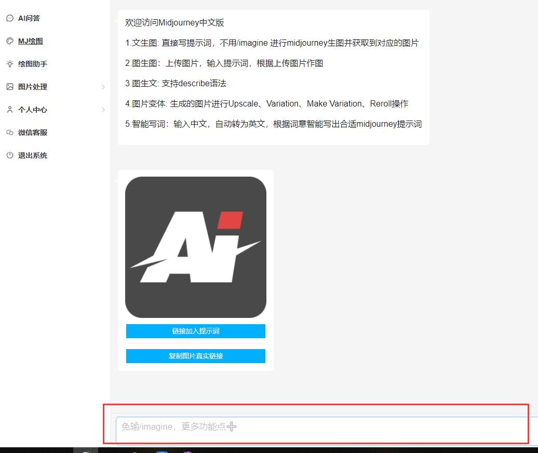Click the picture icon beside 图片处理
The height and width of the screenshot is (453, 538).
(x=9, y=87)
